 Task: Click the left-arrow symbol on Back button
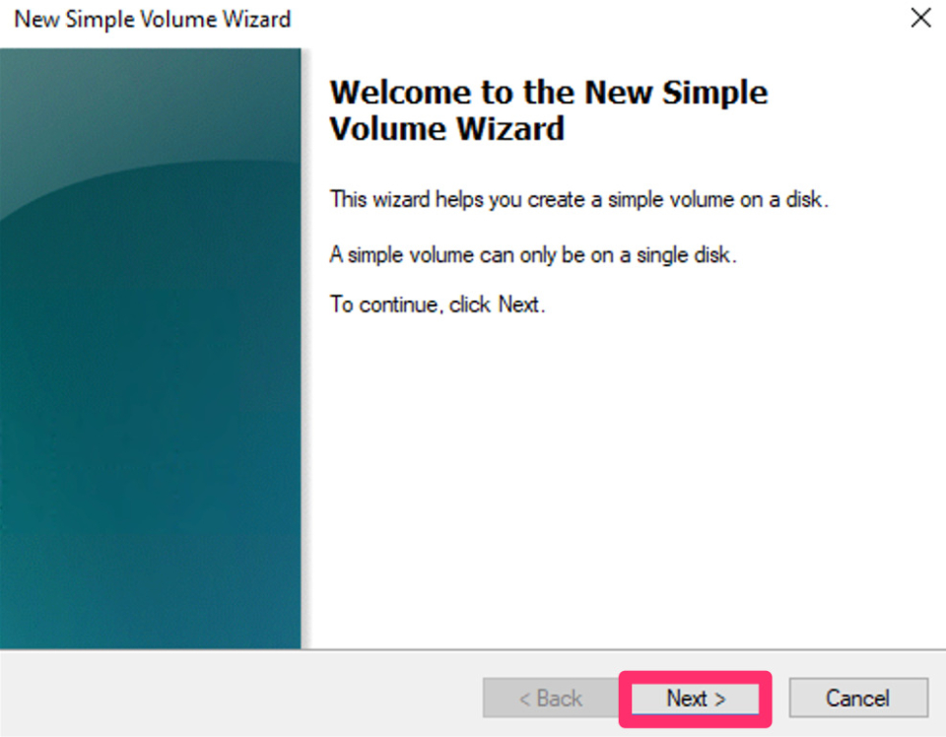tap(525, 699)
